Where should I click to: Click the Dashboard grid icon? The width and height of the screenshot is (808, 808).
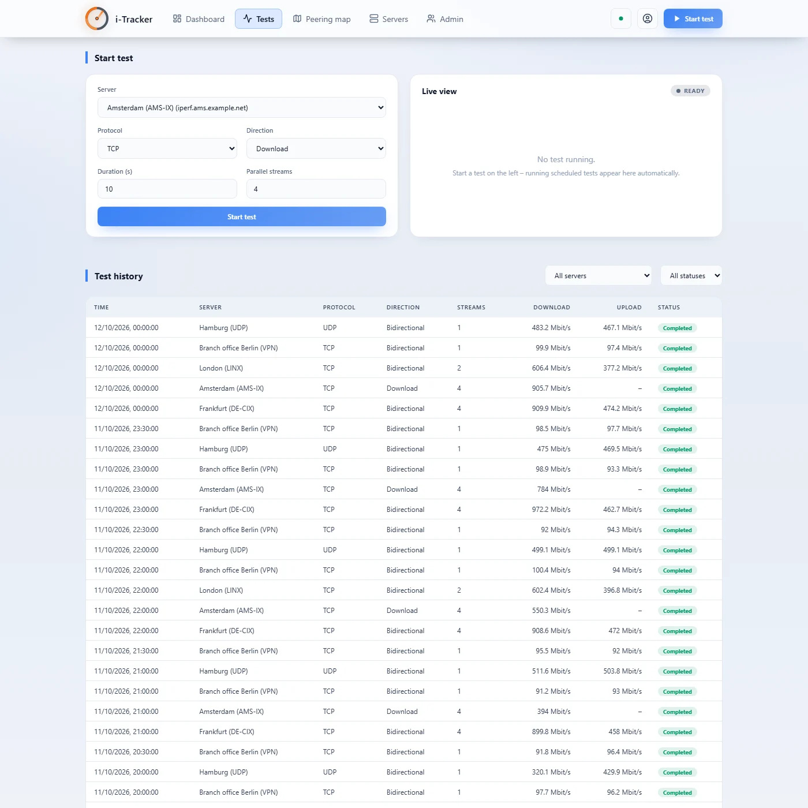177,18
